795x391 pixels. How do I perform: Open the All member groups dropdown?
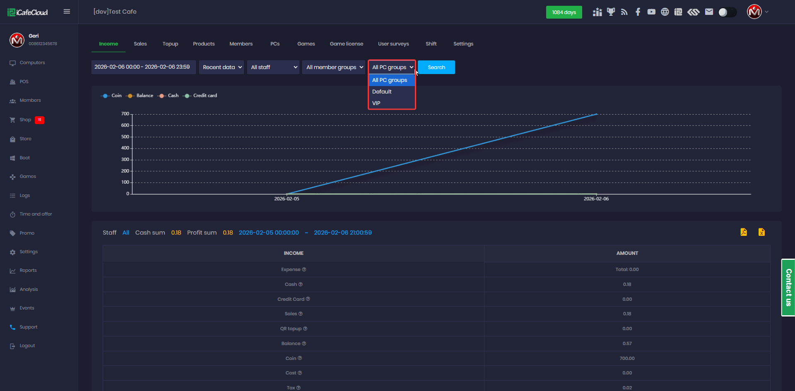point(335,67)
